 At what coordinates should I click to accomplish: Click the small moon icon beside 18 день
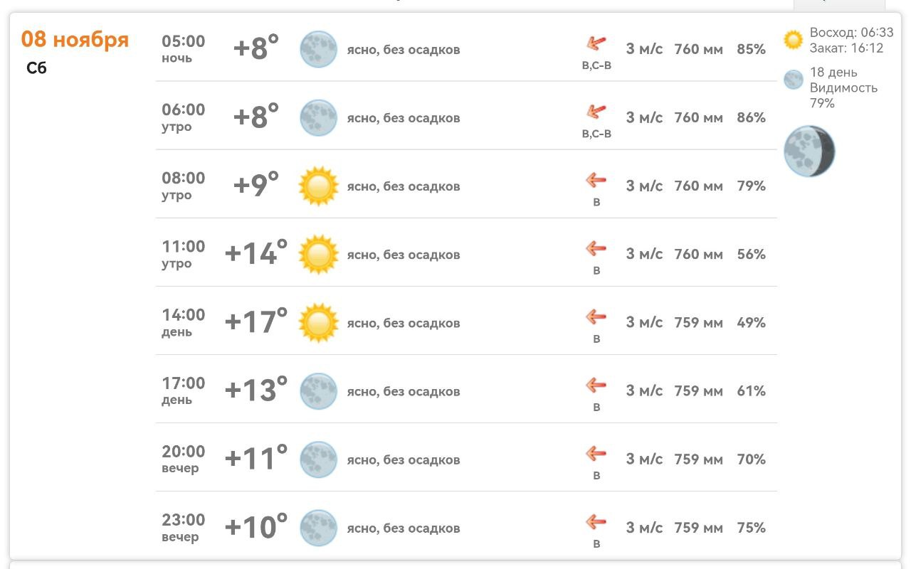pyautogui.click(x=793, y=80)
